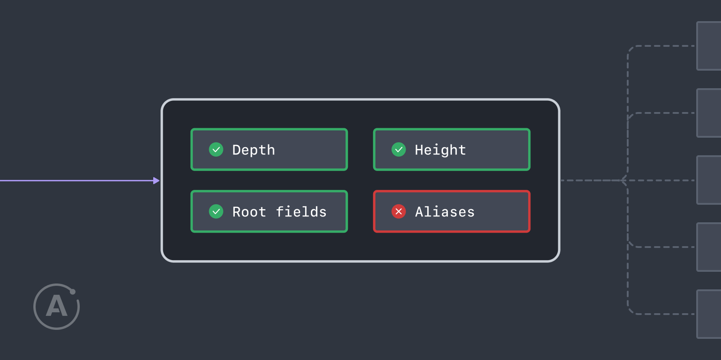Click the green checkmark icon beside Depth
Screen dimensions: 721x360
point(216,149)
